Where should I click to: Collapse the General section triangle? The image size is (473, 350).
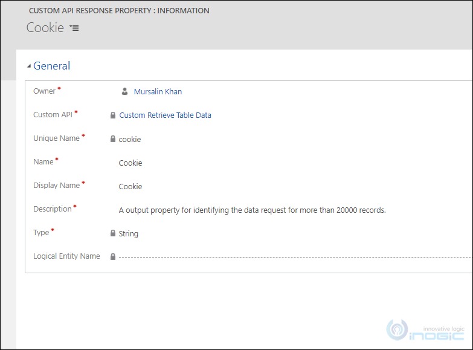tap(29, 66)
